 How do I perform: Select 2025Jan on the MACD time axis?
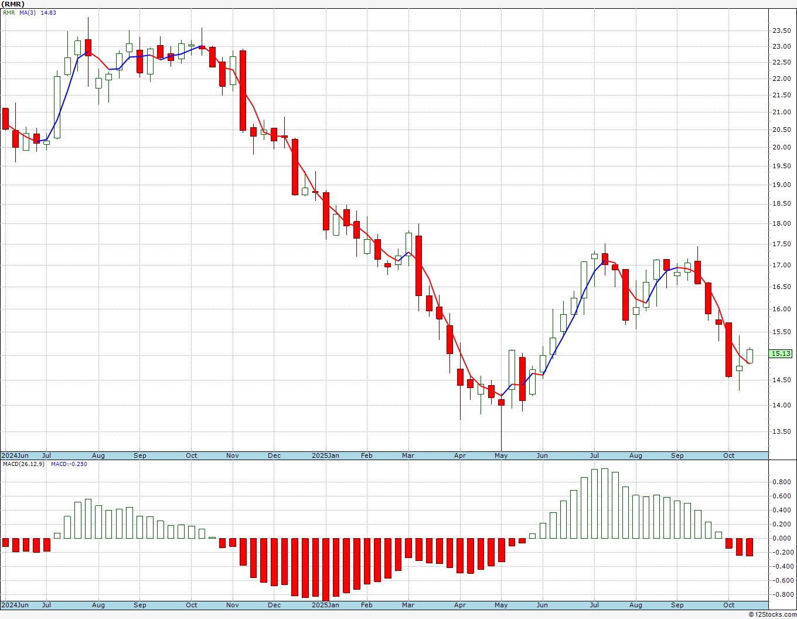pyautogui.click(x=325, y=605)
